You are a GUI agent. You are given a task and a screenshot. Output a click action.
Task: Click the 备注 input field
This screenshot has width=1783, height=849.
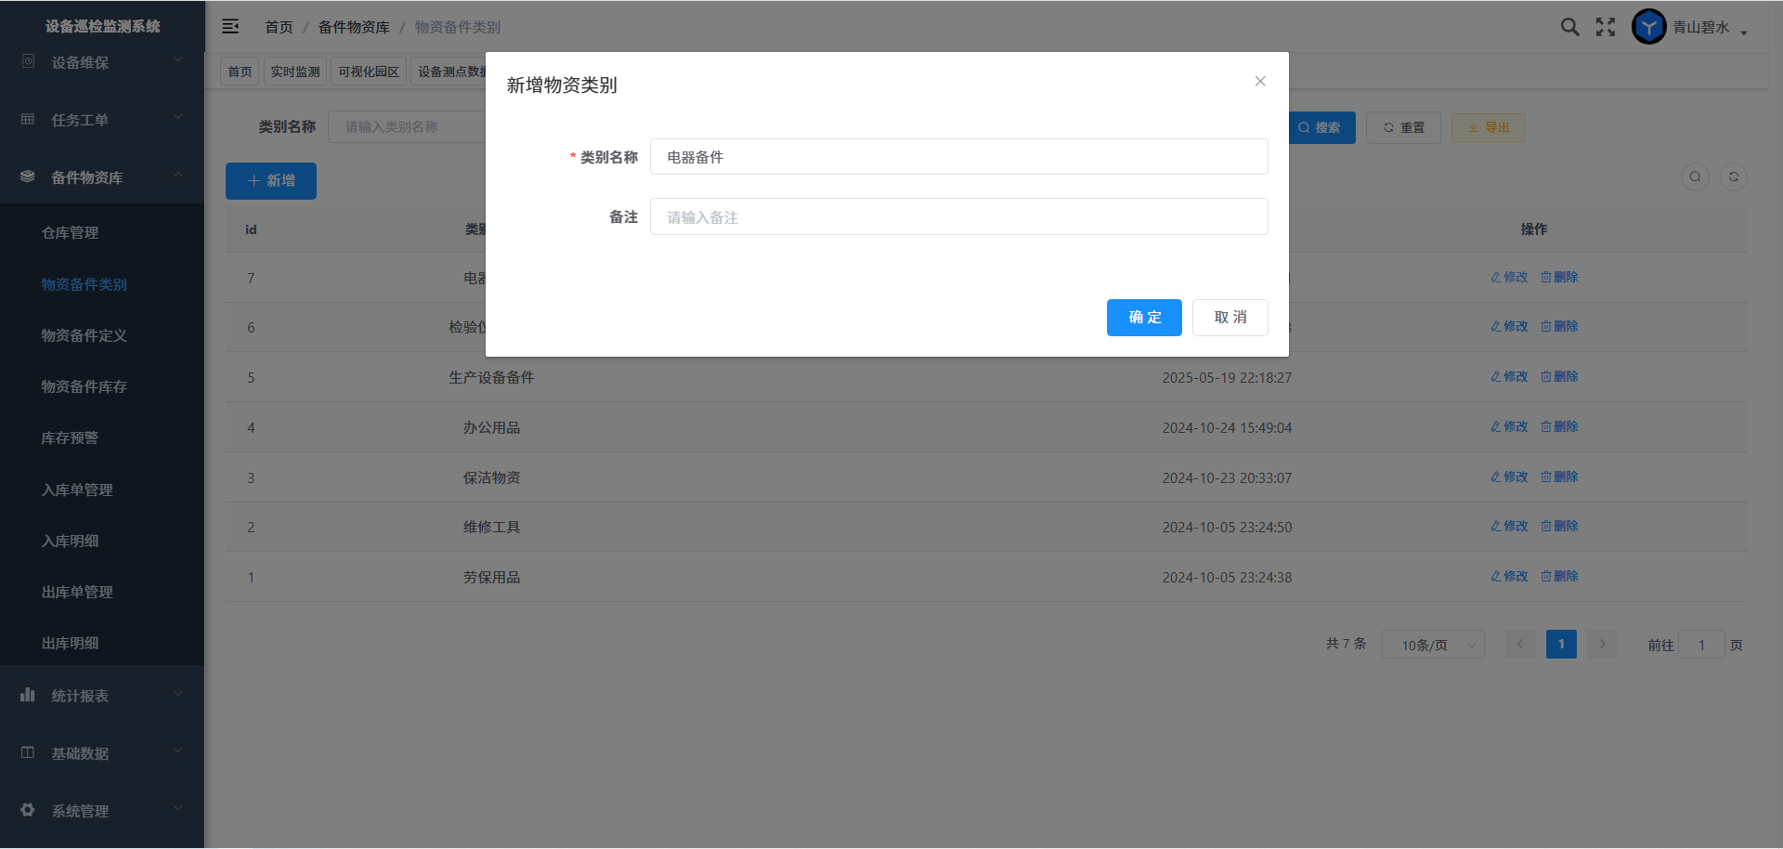click(958, 217)
